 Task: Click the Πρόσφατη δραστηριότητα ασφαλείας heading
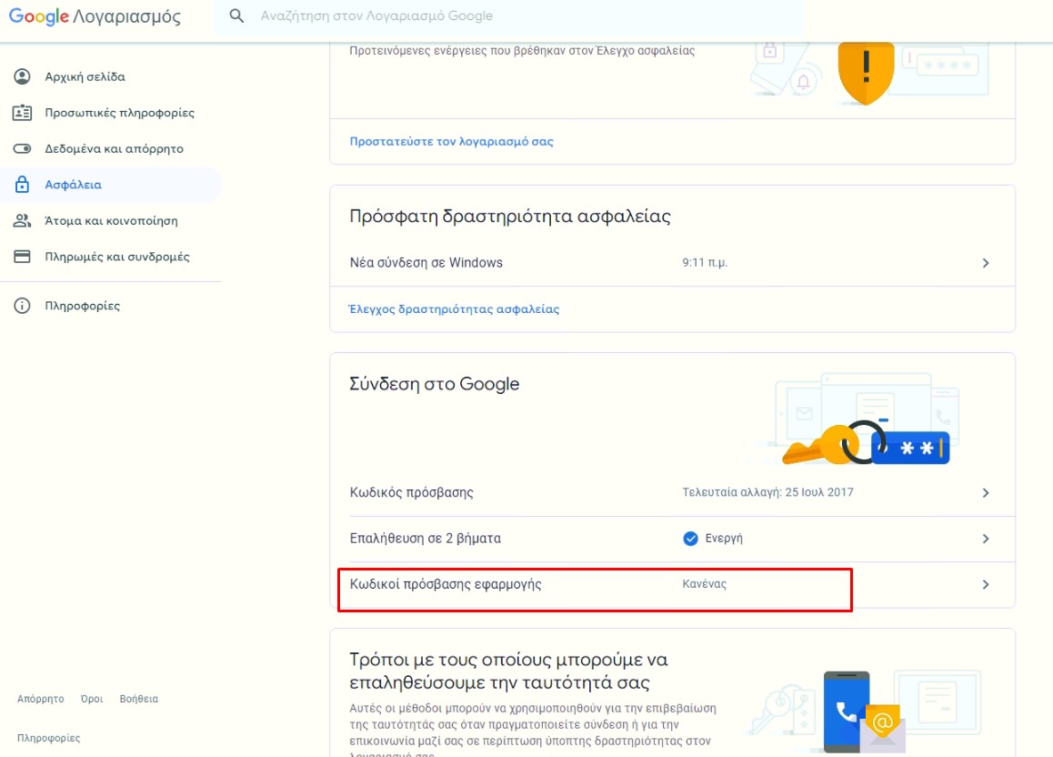(510, 217)
